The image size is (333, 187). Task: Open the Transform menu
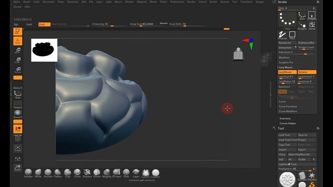tap(246, 2)
